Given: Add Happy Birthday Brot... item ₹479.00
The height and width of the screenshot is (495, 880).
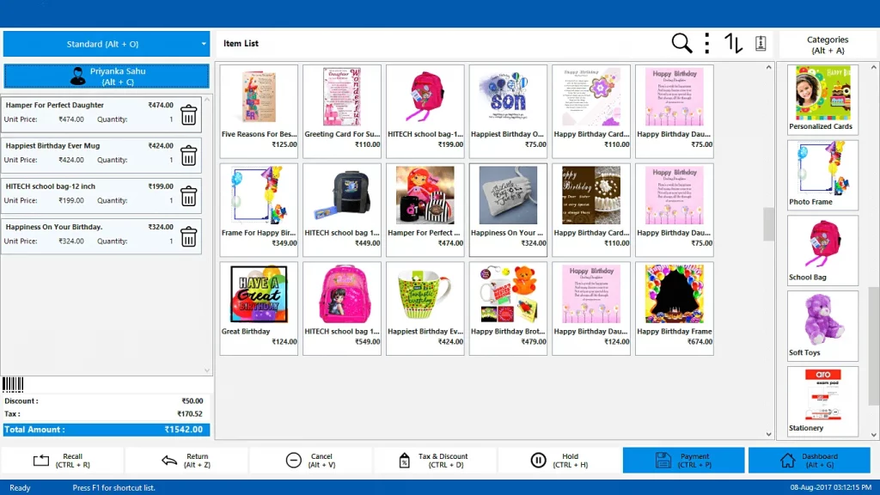Looking at the screenshot, I should tap(508, 309).
